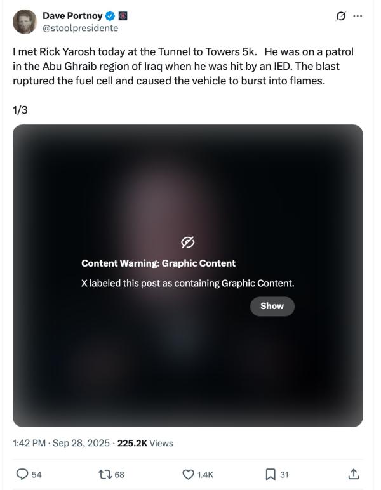Screen dimensions: 381x490
Task: Click the Dave Portnoy display name
Action: click(72, 16)
